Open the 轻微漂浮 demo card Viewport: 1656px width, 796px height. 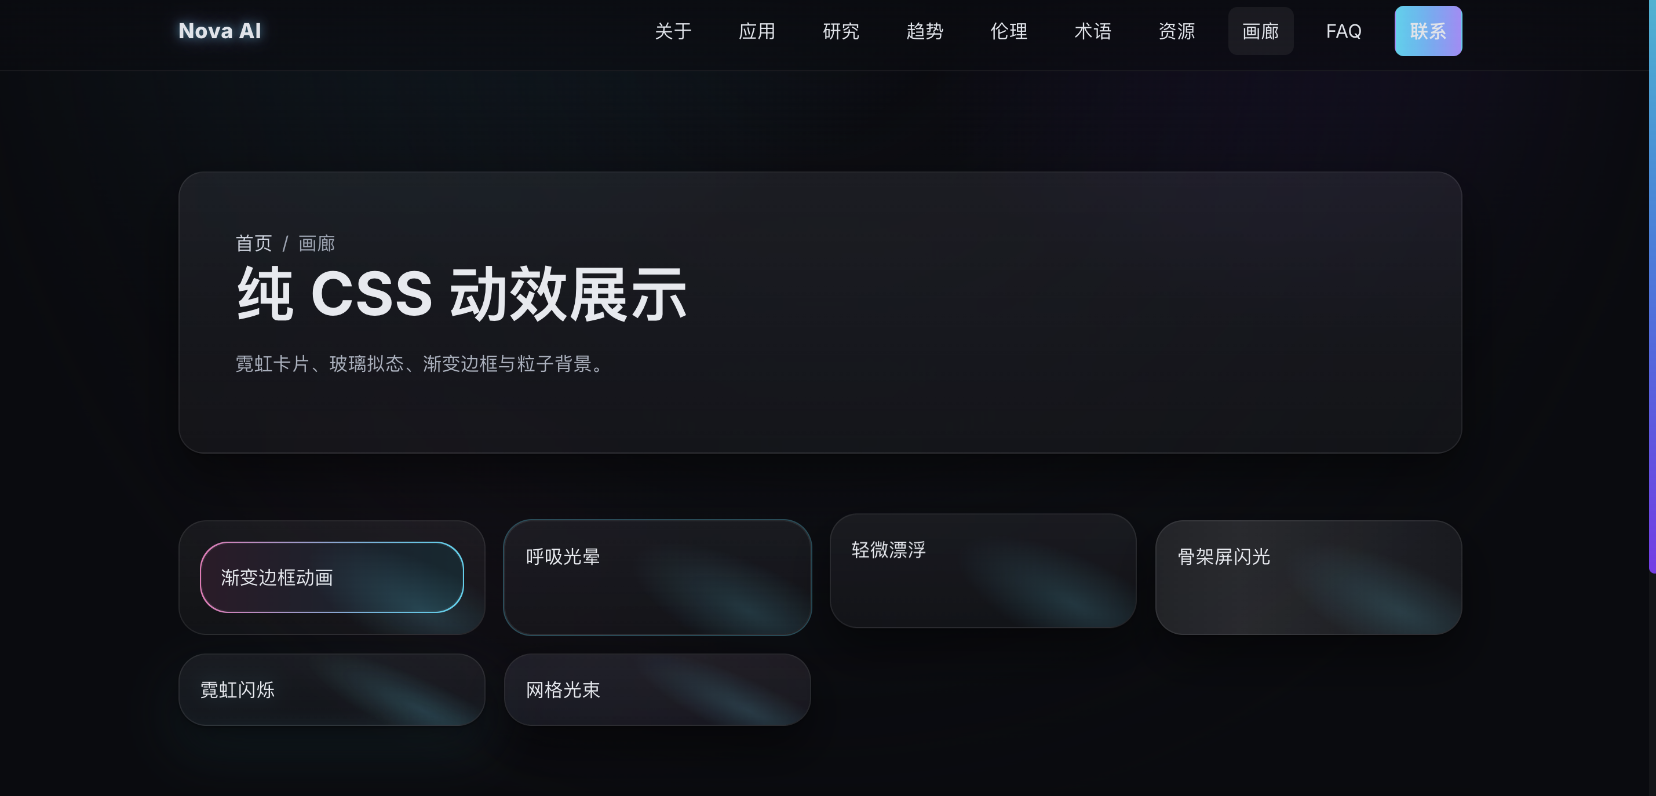983,570
